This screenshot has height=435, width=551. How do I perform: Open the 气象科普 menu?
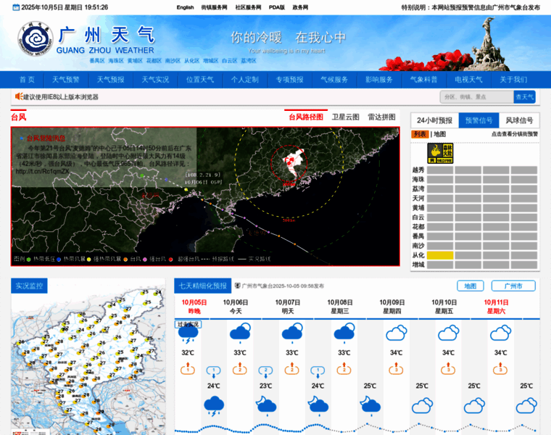(424, 80)
